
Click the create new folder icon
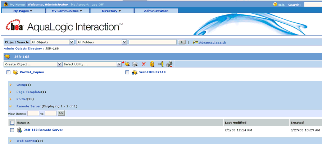point(126,64)
